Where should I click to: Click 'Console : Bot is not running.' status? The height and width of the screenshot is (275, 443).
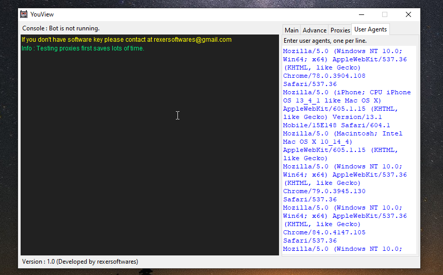click(x=61, y=28)
